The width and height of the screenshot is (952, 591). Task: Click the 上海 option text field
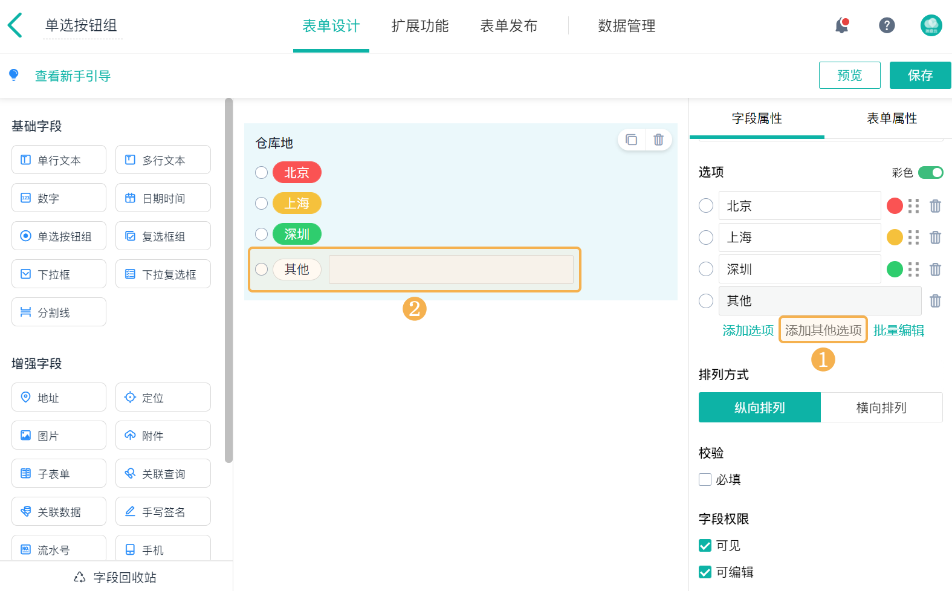pos(799,237)
